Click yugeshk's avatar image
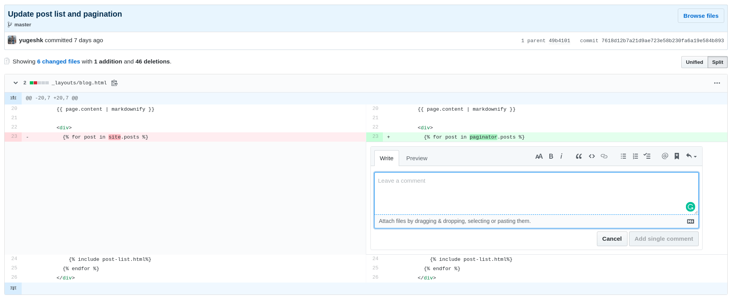732x298 pixels. [12, 40]
